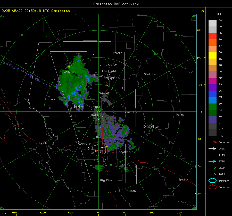The height and width of the screenshot is (216, 232).
Task: Click the Didsbury label
Action: 97,115
